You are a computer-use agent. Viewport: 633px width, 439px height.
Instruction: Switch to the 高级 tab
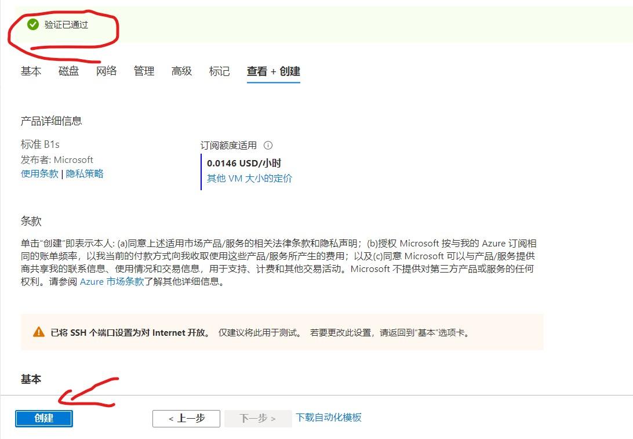click(181, 71)
